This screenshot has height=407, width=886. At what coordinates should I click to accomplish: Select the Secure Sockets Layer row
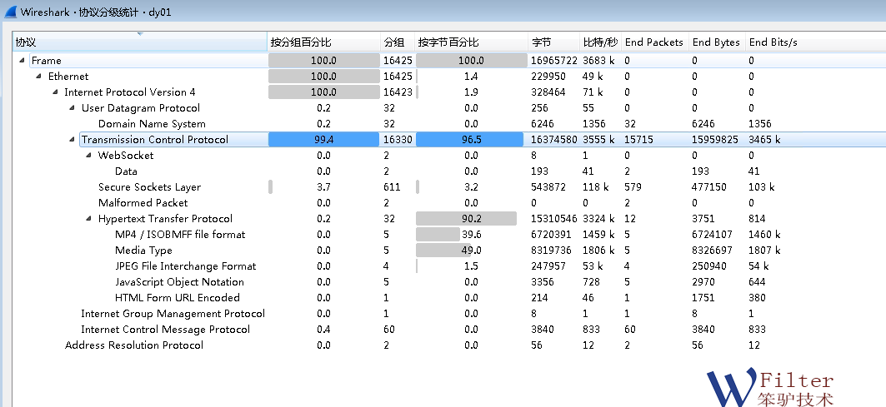149,187
